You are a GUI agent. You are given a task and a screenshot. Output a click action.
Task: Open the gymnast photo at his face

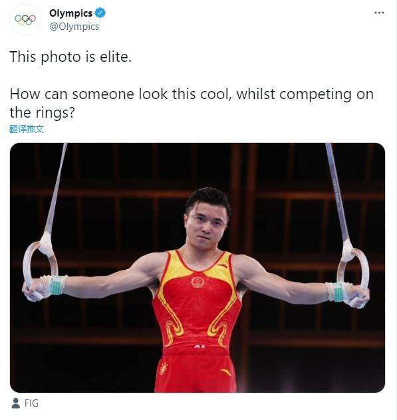pyautogui.click(x=207, y=221)
